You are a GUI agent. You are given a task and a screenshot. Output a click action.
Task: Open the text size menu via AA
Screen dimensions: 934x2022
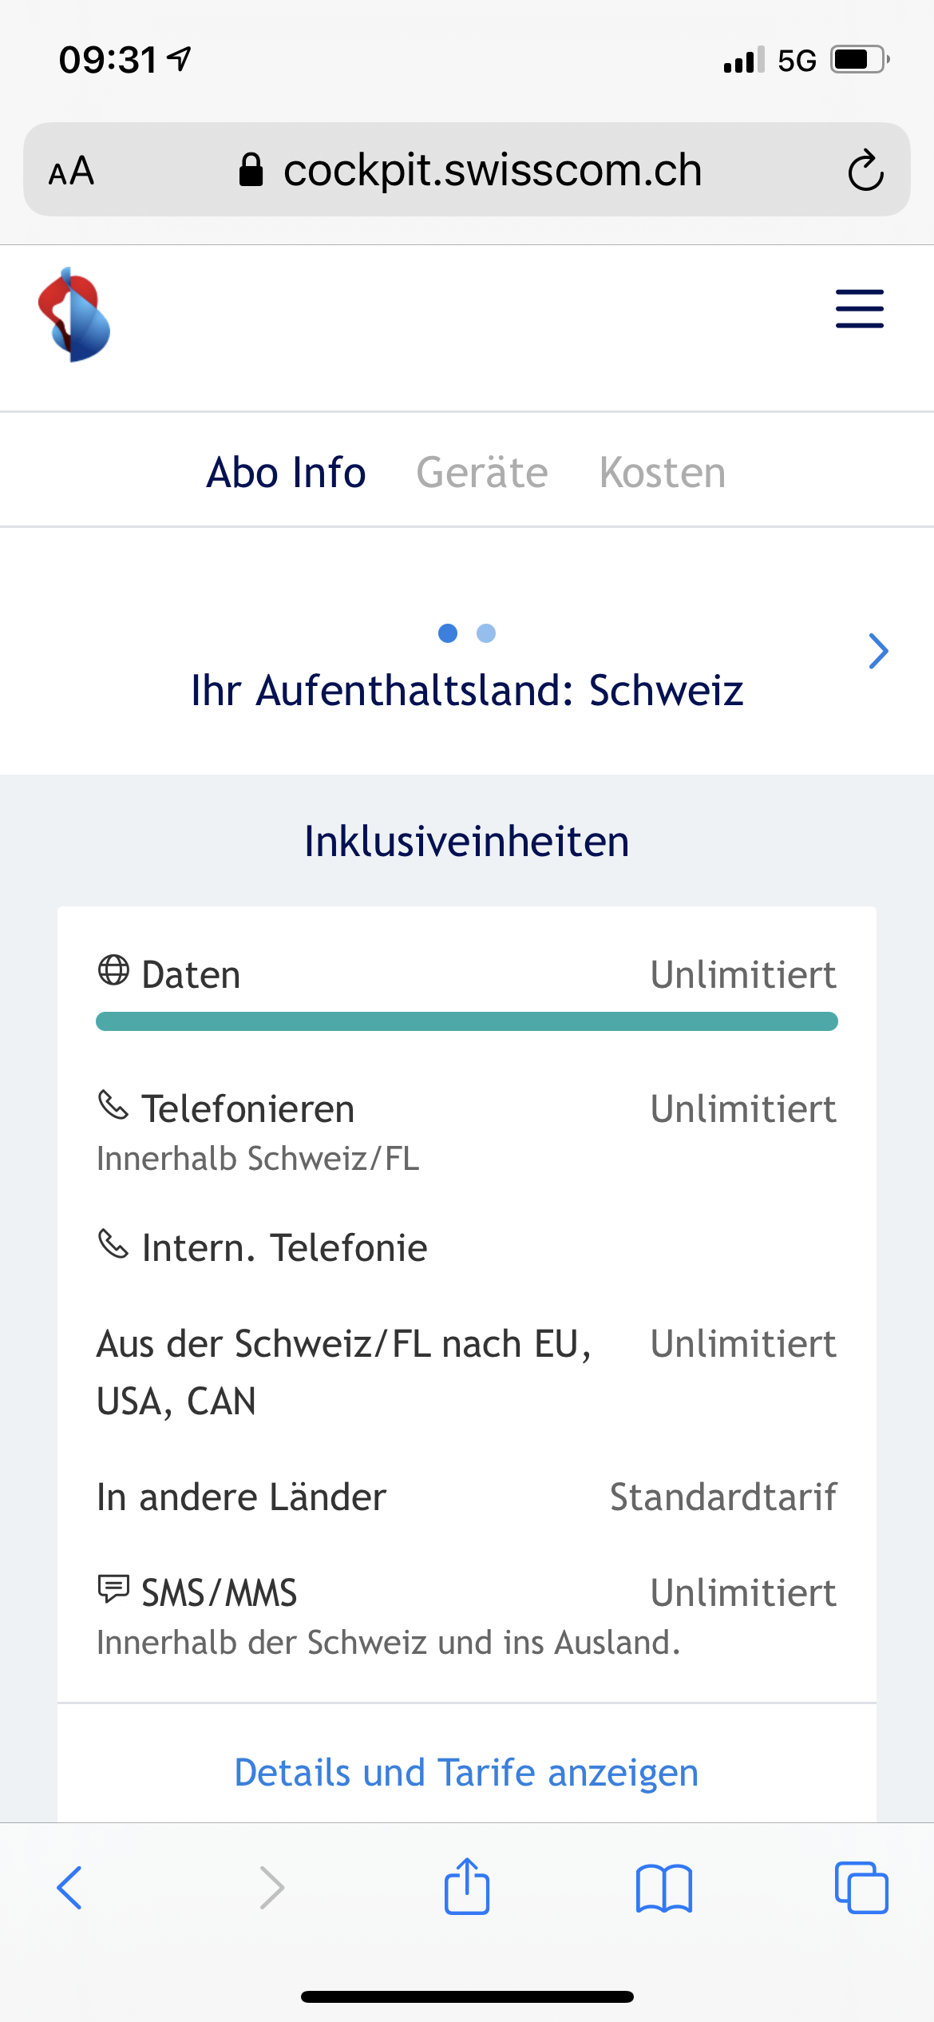coord(72,169)
